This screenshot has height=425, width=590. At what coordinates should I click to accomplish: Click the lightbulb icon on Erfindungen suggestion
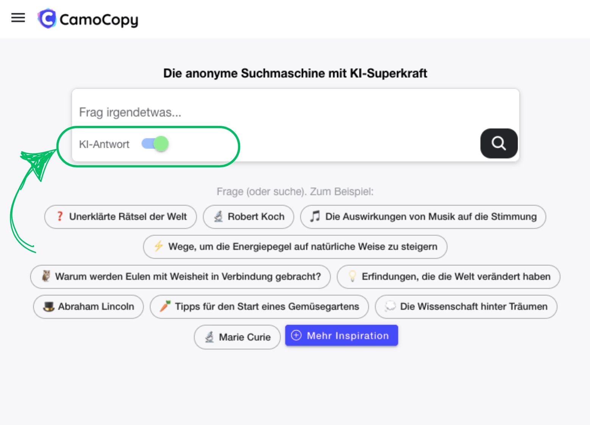[353, 276]
